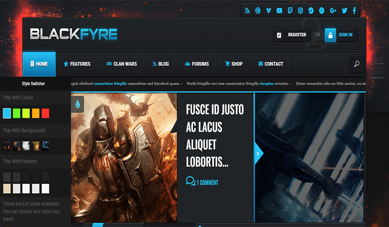Navigate to the Blog menu item
The image size is (389, 227).
[x=160, y=64]
